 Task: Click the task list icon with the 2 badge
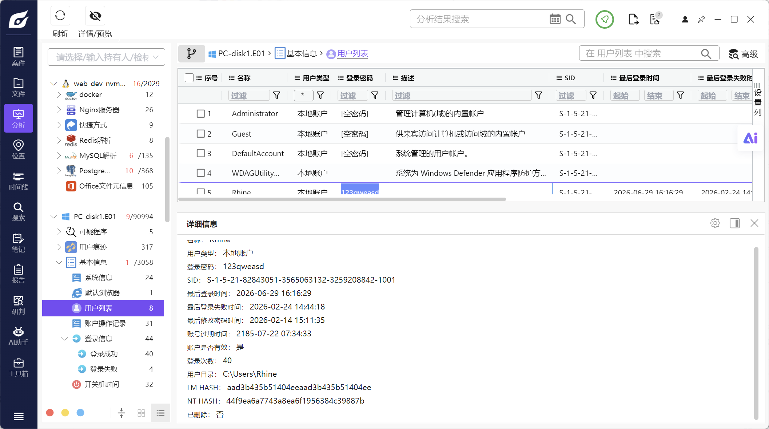[656, 19]
